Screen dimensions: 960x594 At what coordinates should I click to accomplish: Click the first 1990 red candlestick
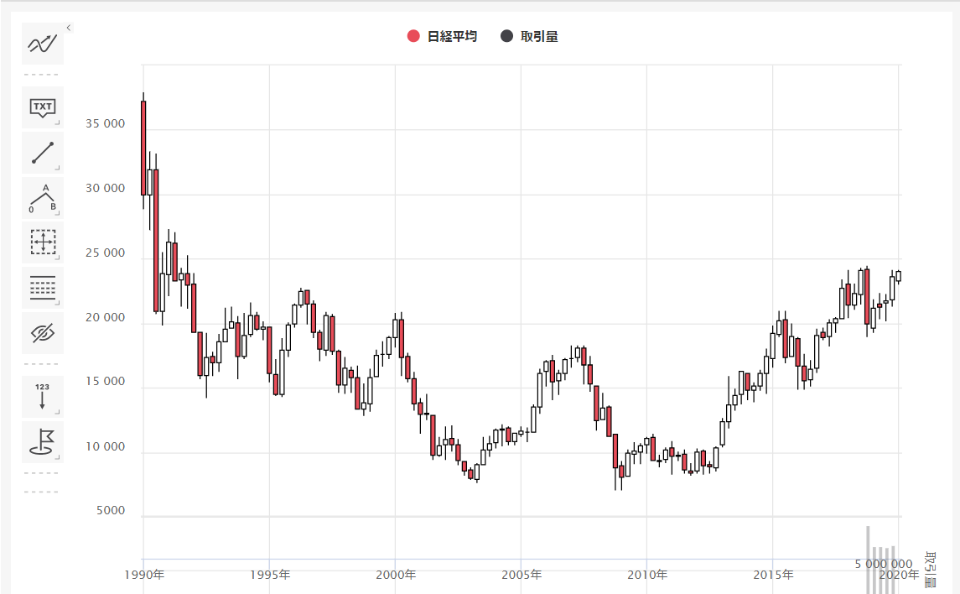144,148
